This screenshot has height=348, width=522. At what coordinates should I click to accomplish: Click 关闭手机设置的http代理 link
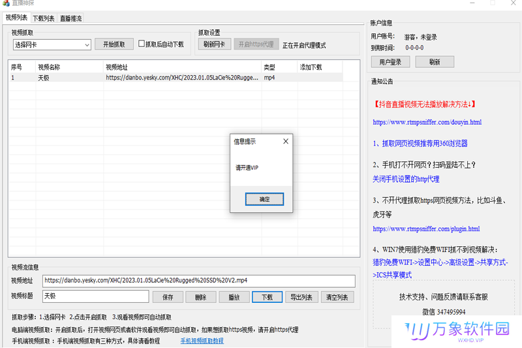(406, 179)
